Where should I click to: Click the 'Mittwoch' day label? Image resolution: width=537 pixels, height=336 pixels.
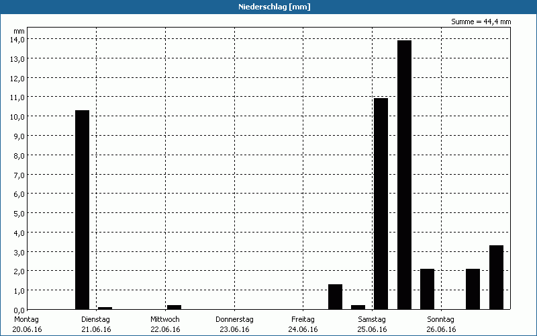point(164,320)
